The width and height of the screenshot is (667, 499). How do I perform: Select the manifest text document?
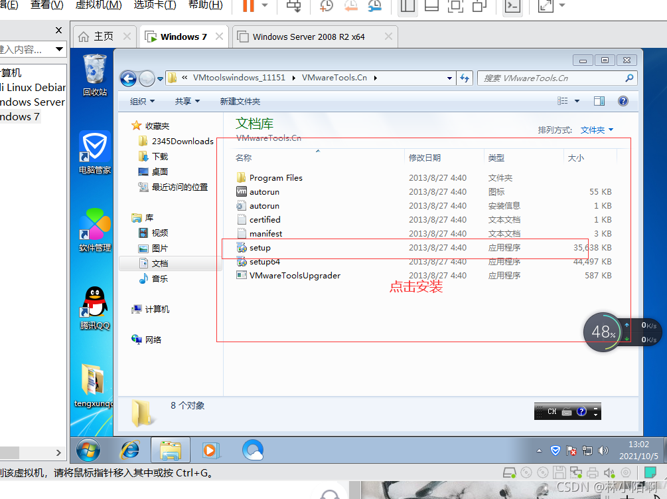tap(425, 234)
